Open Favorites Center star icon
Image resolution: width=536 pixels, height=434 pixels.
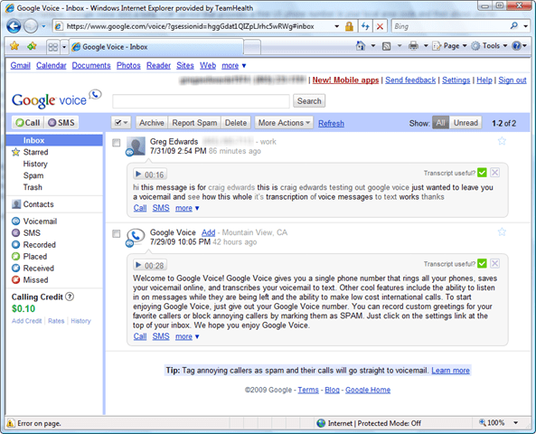tap(14, 46)
